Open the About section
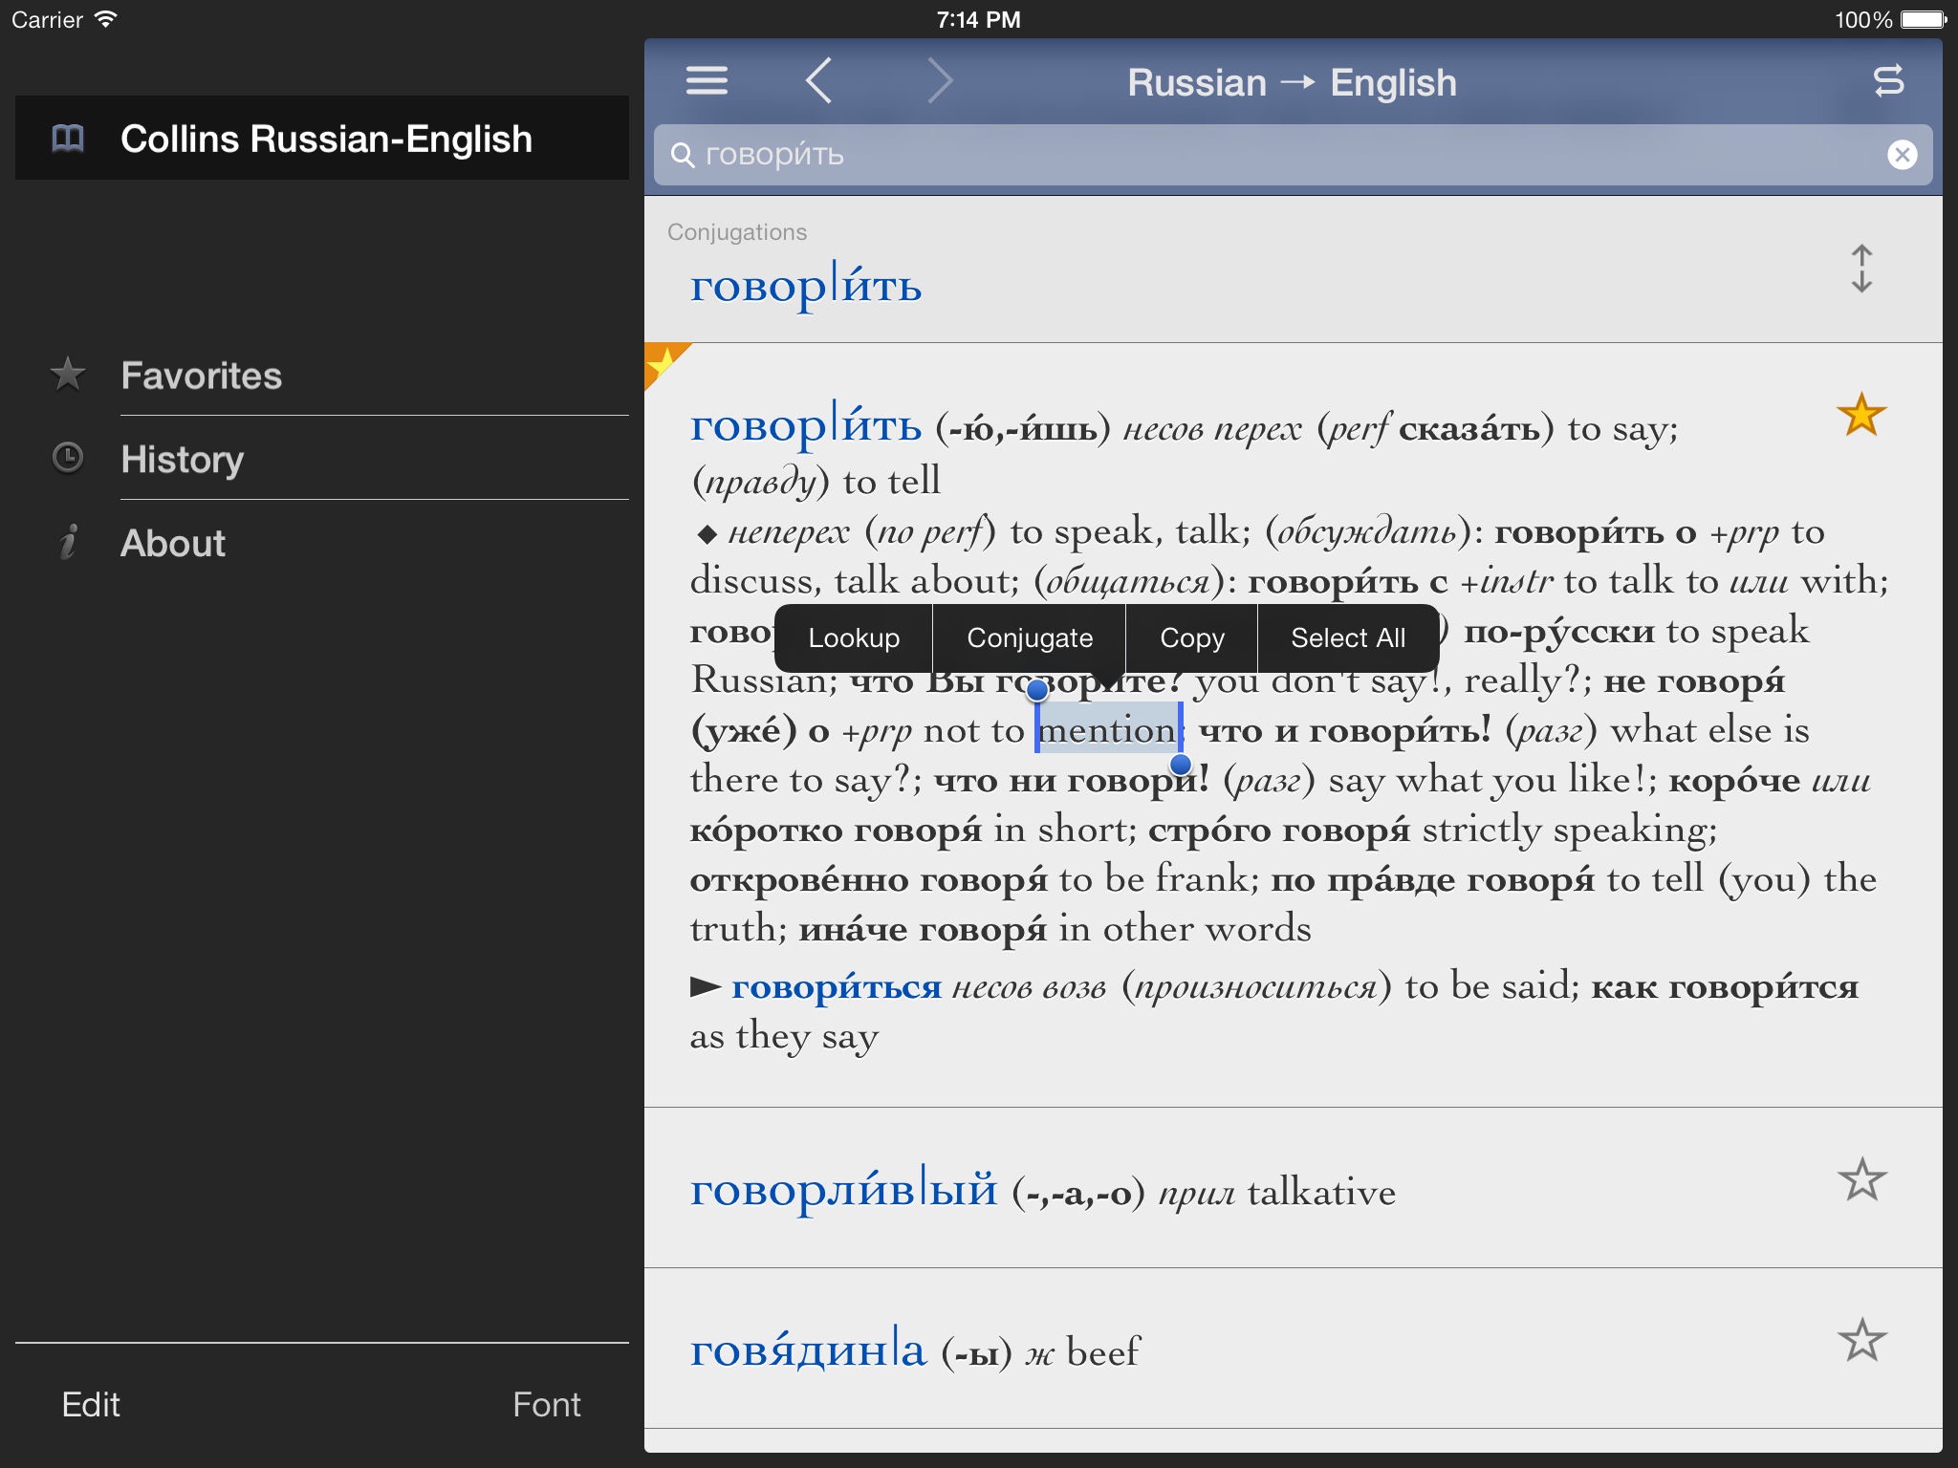The image size is (1958, 1468). pyautogui.click(x=172, y=543)
